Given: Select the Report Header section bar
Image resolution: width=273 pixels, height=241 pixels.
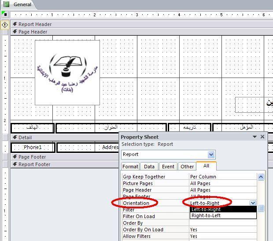Looking at the screenshot, I should click(141, 24).
